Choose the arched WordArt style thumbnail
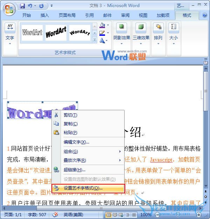Image resolution: width=210 pixels, height=219 pixels. tap(80, 33)
